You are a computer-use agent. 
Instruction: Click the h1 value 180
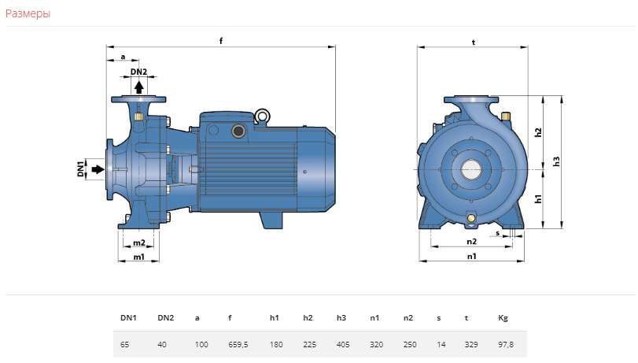pos(276,345)
